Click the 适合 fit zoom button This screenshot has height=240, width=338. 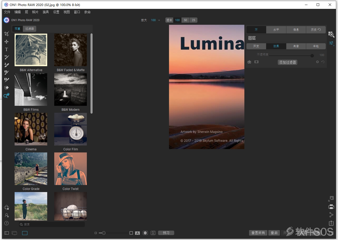[170, 20]
